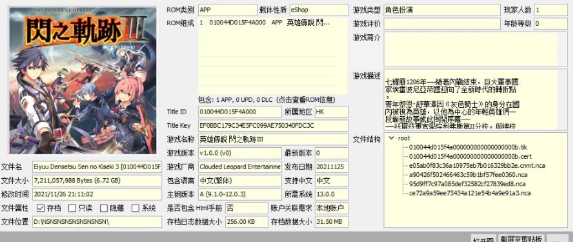Click the empty 游戏评价 field
The image size is (577, 242).
[442, 23]
